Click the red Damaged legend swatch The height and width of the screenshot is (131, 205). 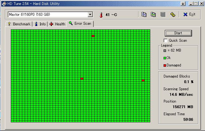[x=165, y=65]
